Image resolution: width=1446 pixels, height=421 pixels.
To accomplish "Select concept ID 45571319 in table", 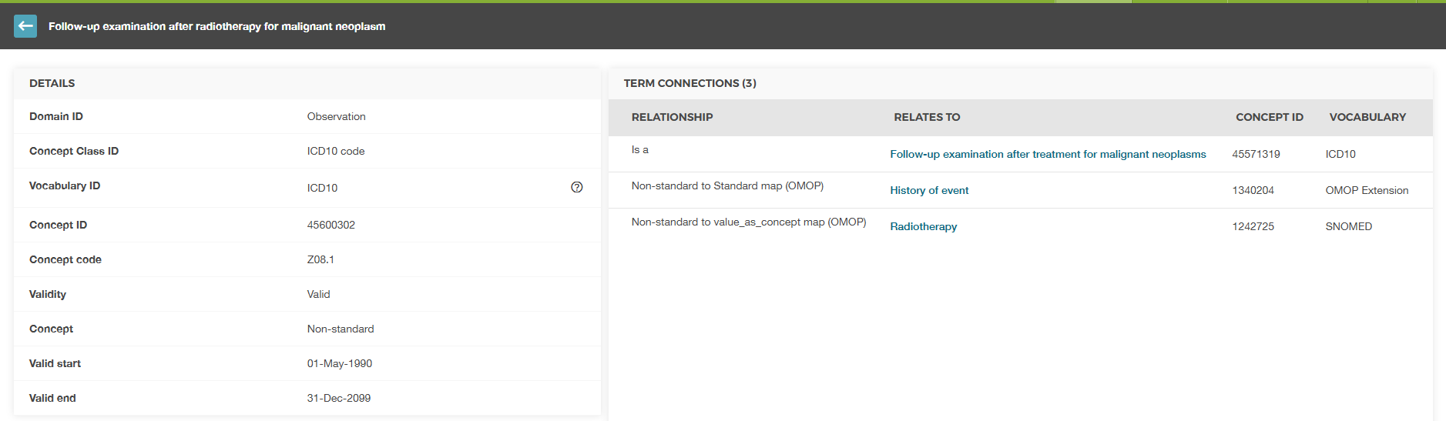I will click(1256, 154).
